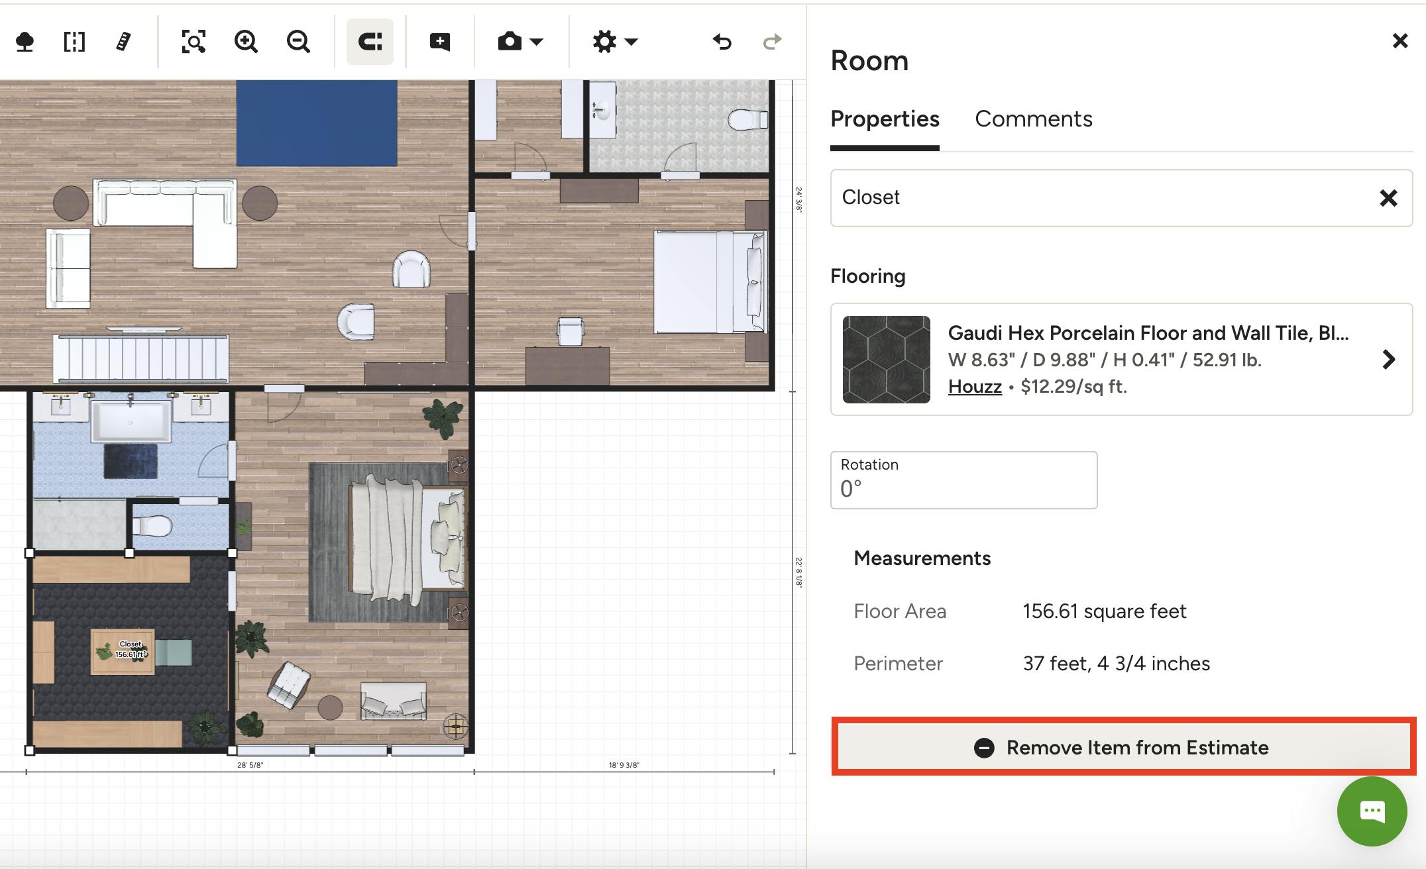Click the fit-to-screen focus icon

pos(193,42)
